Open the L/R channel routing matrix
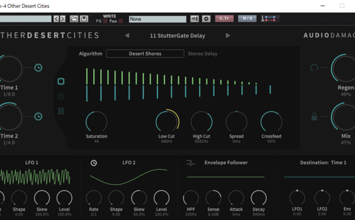Viewport: 355px width, 220px height. pos(270,18)
